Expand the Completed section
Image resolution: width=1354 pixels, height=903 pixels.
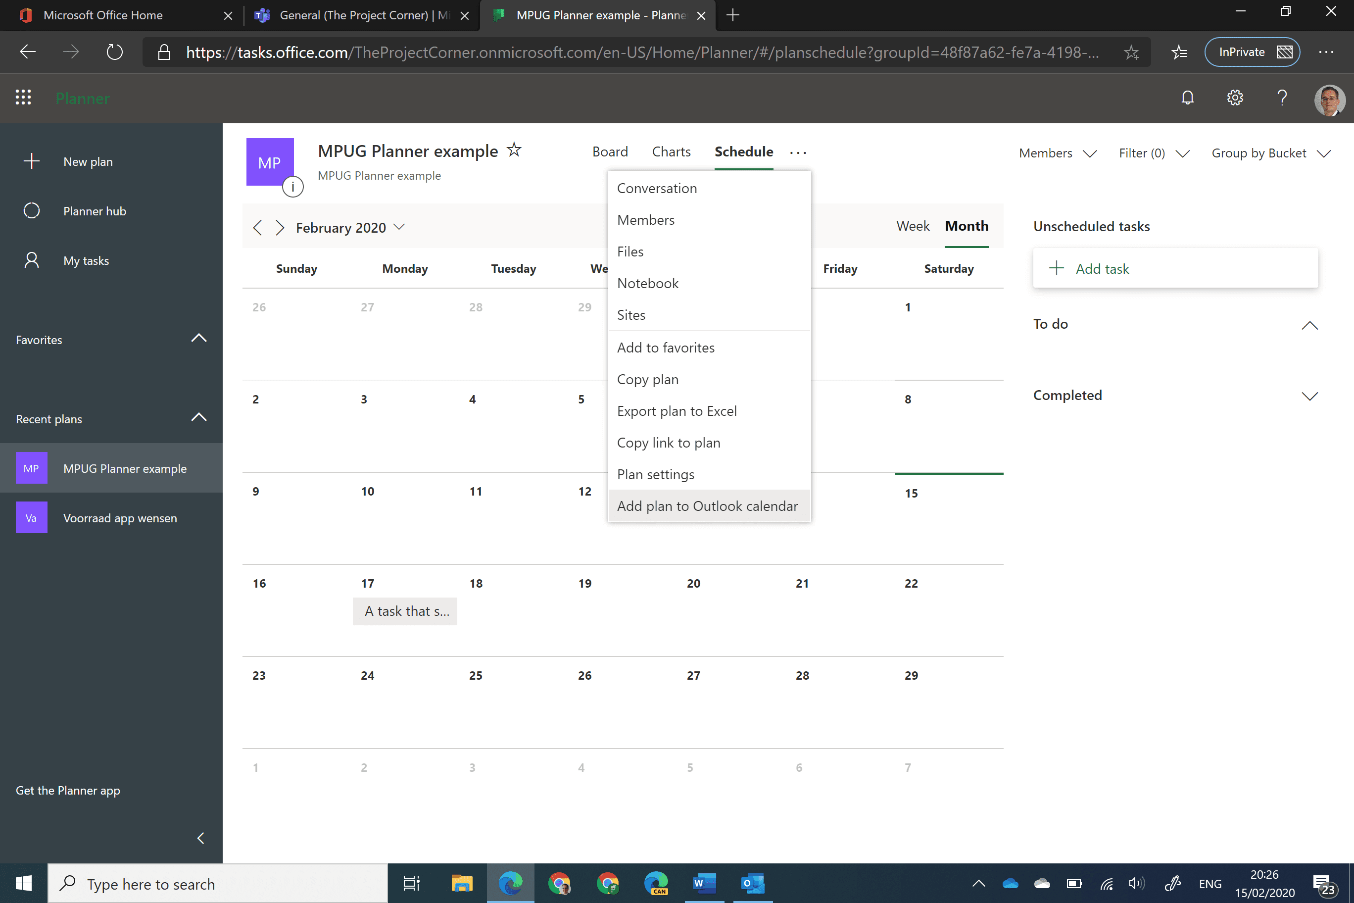[1309, 396]
